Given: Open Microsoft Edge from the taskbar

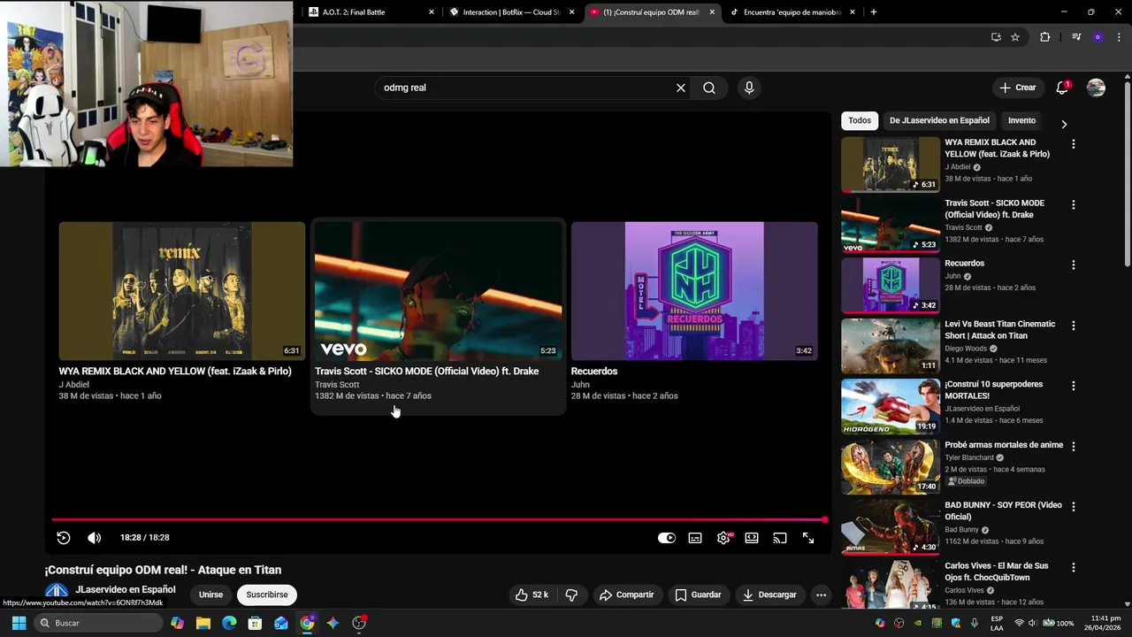Looking at the screenshot, I should (x=229, y=623).
